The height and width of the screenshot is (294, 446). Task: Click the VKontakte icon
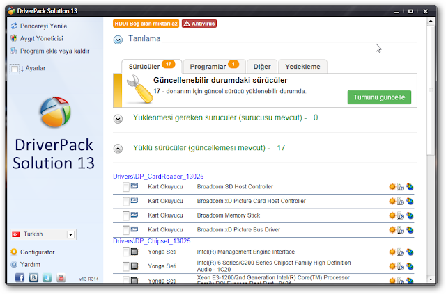click(x=33, y=277)
